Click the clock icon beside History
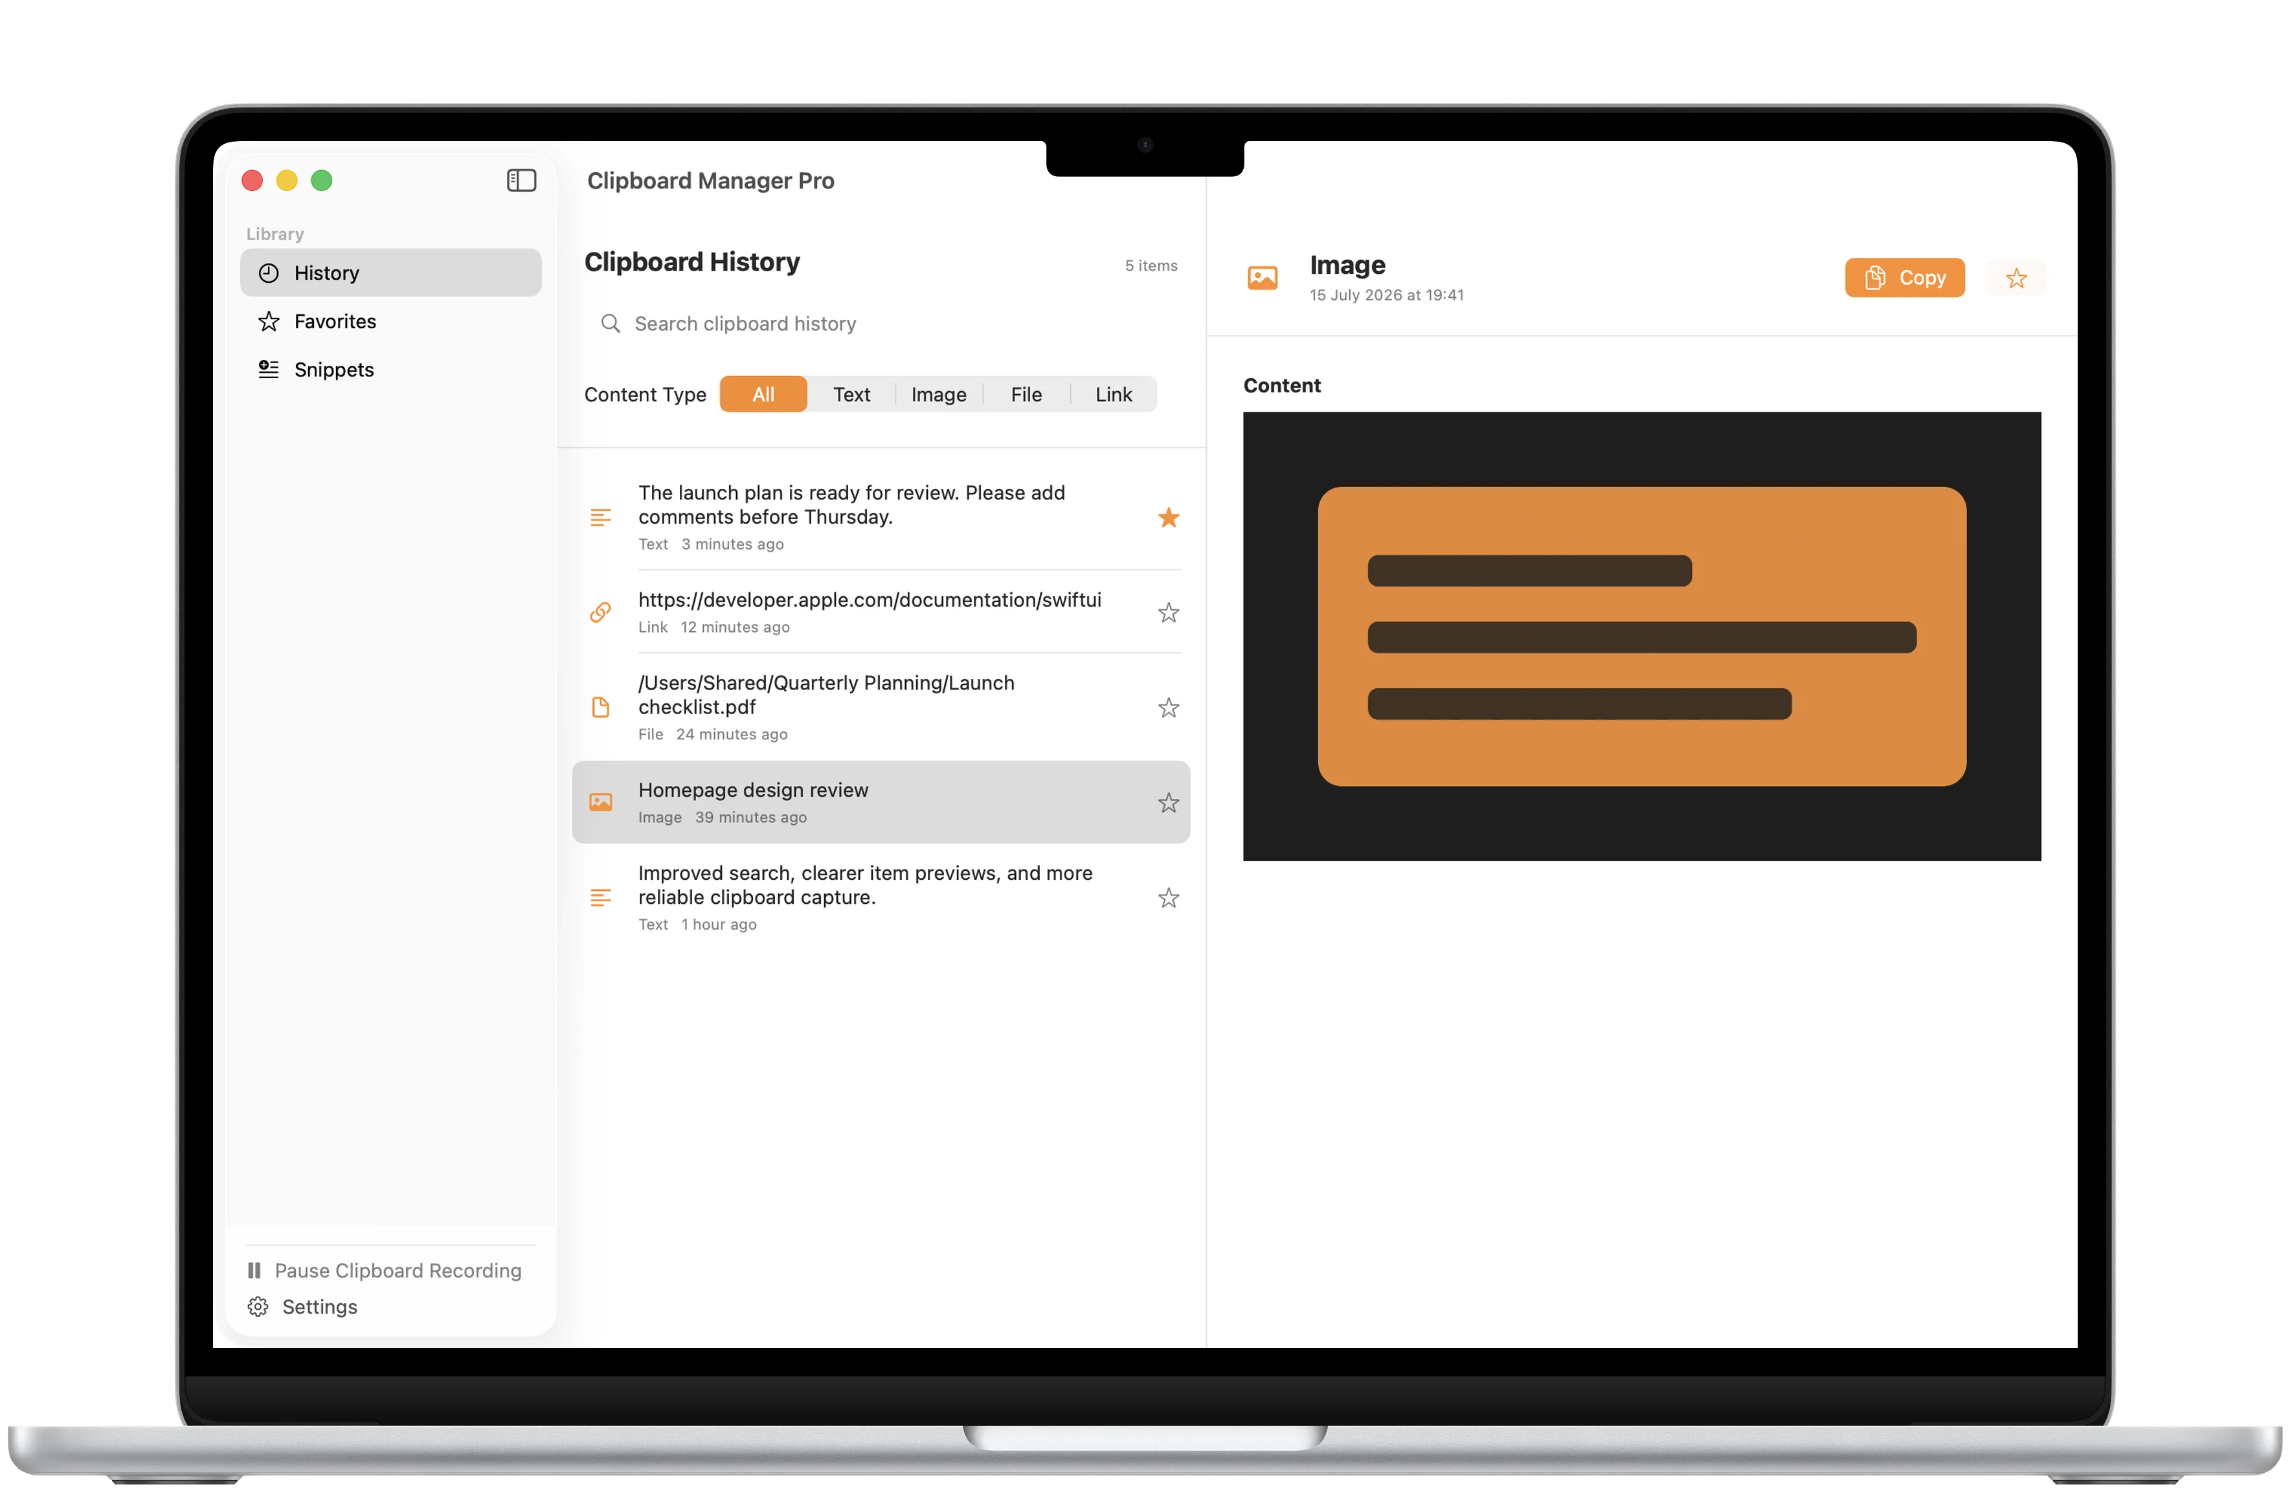 [269, 273]
